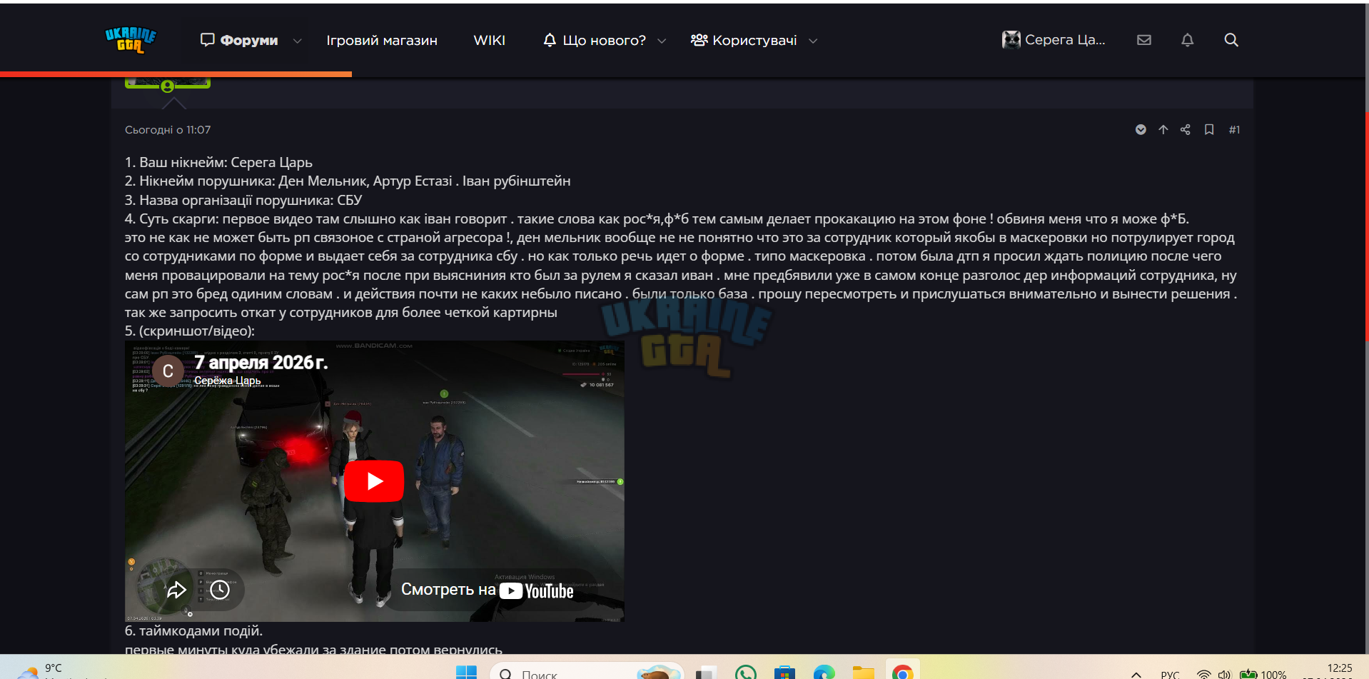The width and height of the screenshot is (1369, 679).
Task: Click the post number #1 link
Action: (1234, 129)
